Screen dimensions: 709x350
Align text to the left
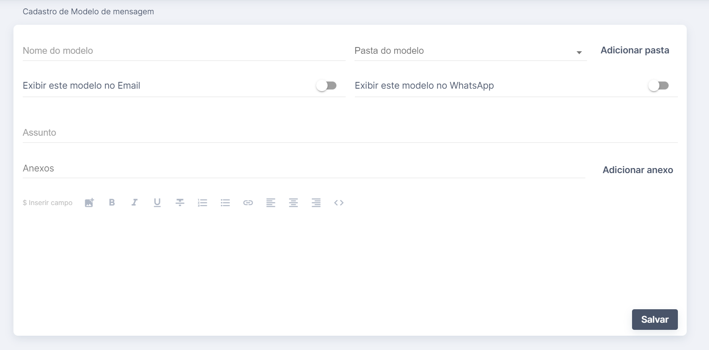tap(271, 203)
